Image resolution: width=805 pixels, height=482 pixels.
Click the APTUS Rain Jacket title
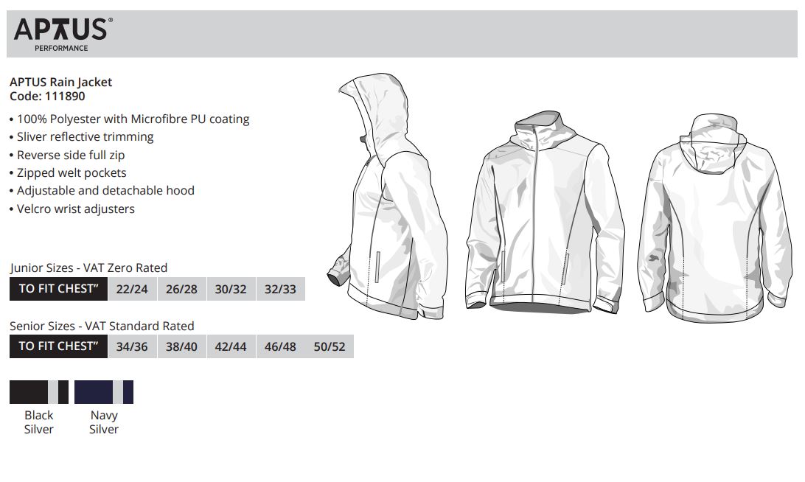pos(60,82)
